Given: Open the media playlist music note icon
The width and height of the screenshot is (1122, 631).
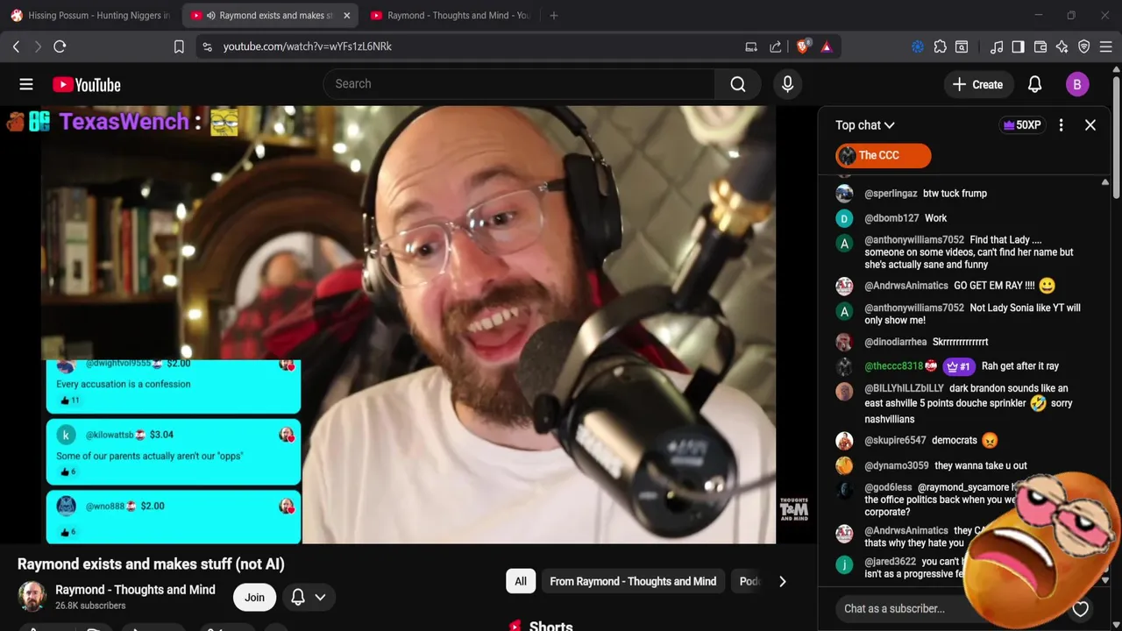Looking at the screenshot, I should tap(997, 46).
